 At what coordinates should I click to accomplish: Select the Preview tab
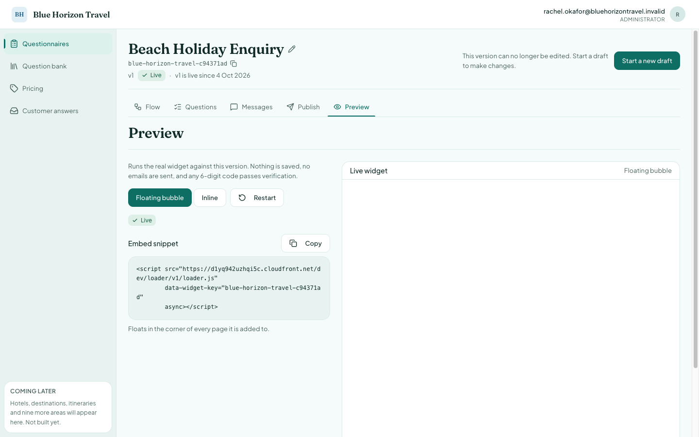351,107
